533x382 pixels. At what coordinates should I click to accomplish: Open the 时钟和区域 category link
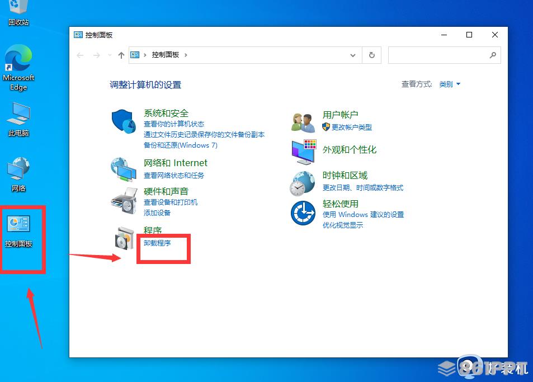tap(345, 176)
